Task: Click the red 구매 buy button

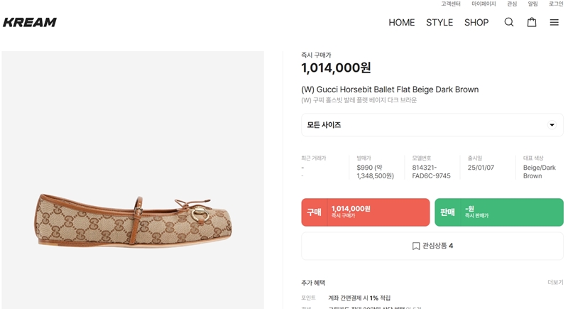Action: point(365,212)
